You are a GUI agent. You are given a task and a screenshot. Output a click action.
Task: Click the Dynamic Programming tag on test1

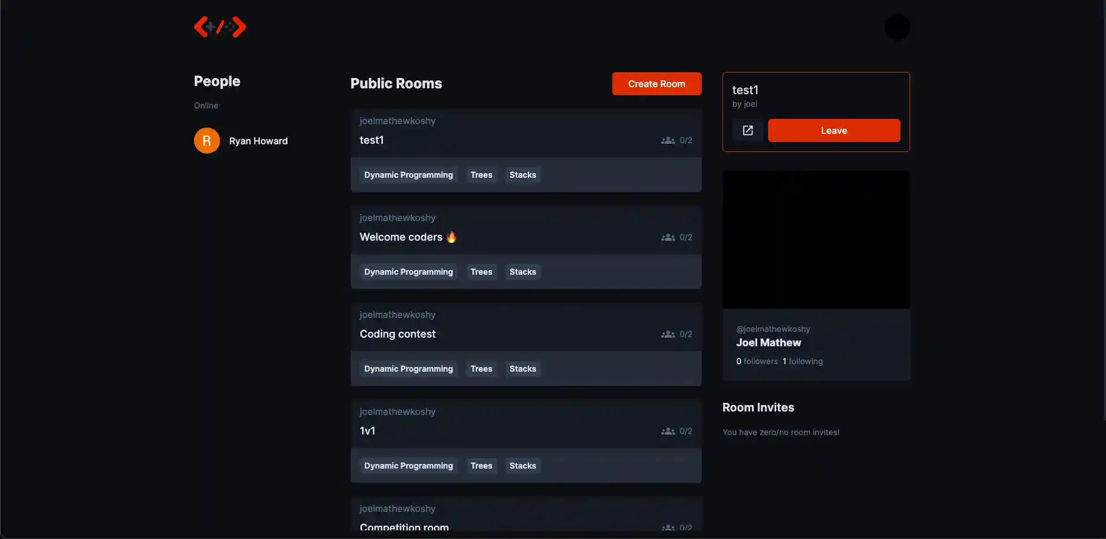click(408, 175)
